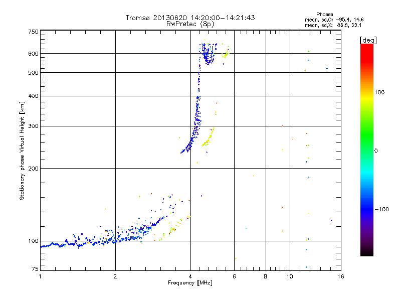Click the 'mean, sd,X: 86.8, 22.1' statistics line
Viewport: 401px width, 301px height.
click(333, 25)
